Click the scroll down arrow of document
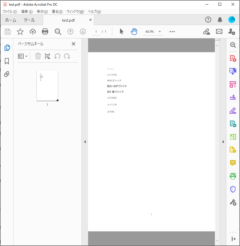240x246 pixels. tap(217, 241)
